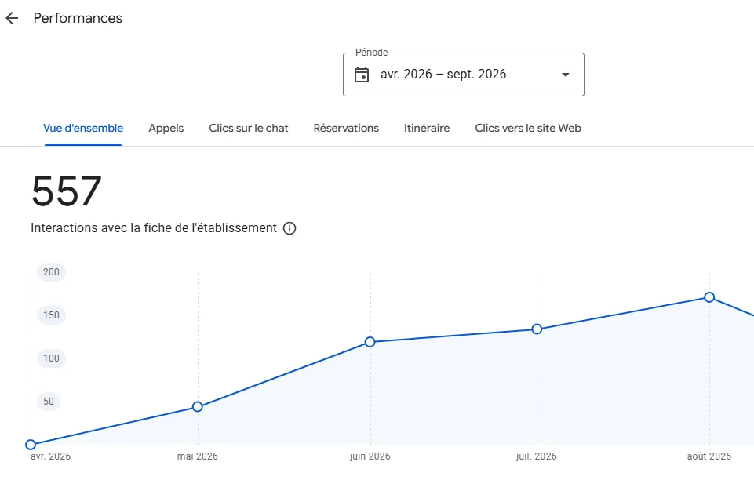This screenshot has height=480, width=754.
Task: Click the 100 y-axis label
Action: pyautogui.click(x=52, y=358)
